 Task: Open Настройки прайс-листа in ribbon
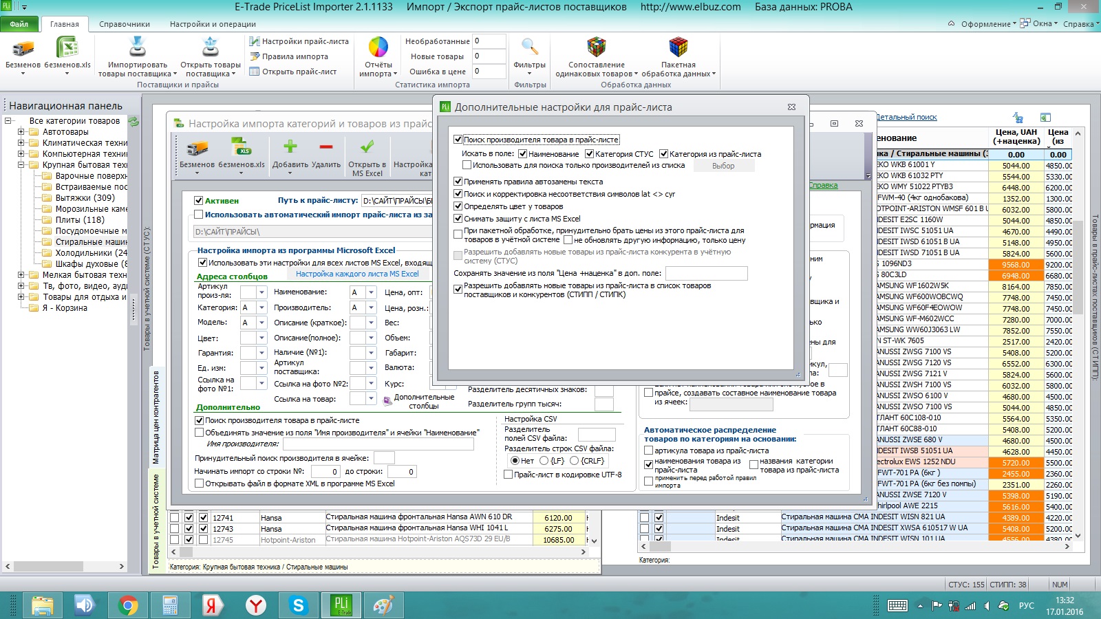(299, 41)
